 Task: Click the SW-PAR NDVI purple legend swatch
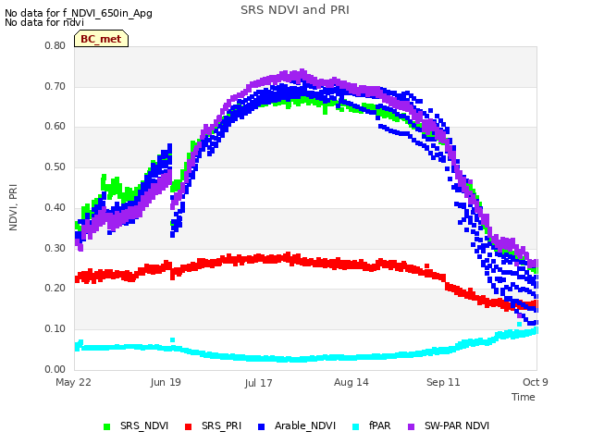point(411,427)
